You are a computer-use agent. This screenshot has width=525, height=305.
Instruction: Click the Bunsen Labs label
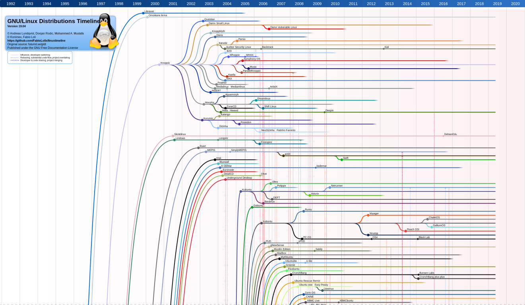pos(426,273)
